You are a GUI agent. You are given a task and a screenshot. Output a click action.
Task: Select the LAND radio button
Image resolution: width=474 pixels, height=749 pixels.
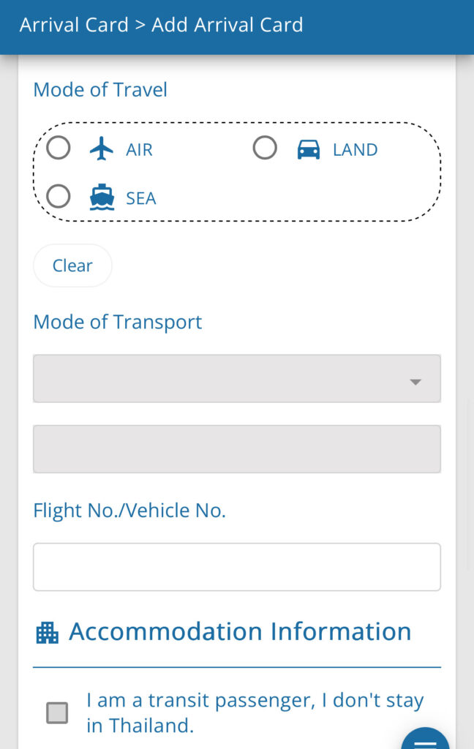pyautogui.click(x=265, y=148)
